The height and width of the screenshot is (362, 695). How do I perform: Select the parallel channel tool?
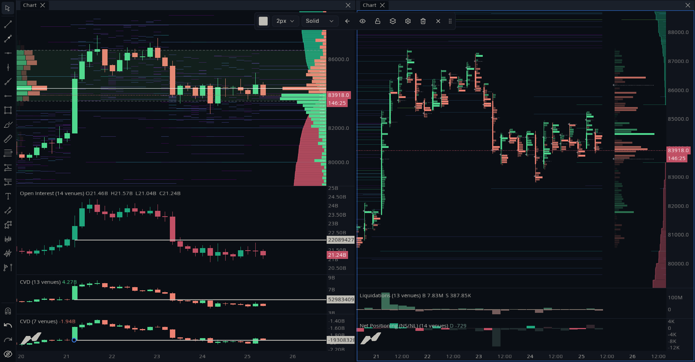point(8,210)
